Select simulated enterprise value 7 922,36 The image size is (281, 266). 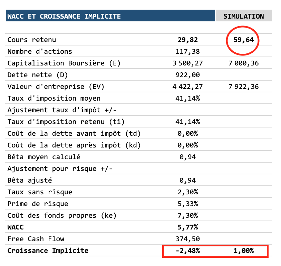243,87
